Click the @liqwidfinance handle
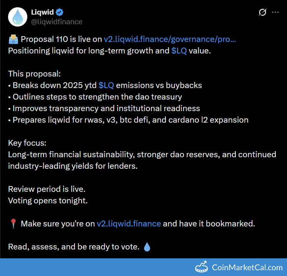This screenshot has width=287, height=276. pos(56,22)
